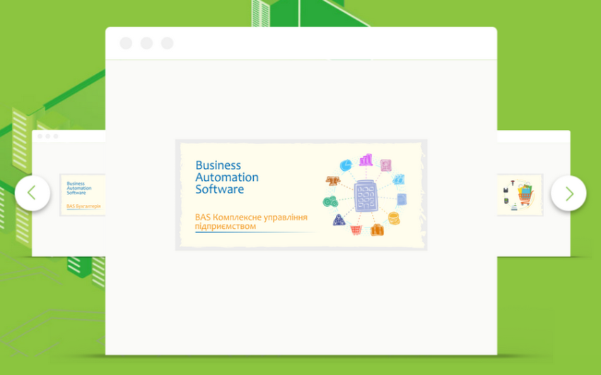Image resolution: width=601 pixels, height=375 pixels.
Task: Click the green gears icon
Action: pyautogui.click(x=330, y=201)
